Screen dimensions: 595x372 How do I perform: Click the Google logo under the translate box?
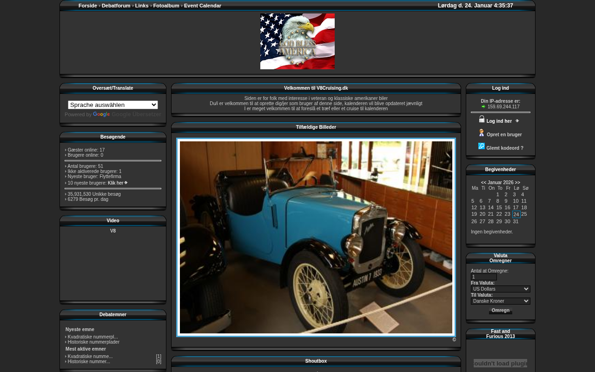pos(101,114)
